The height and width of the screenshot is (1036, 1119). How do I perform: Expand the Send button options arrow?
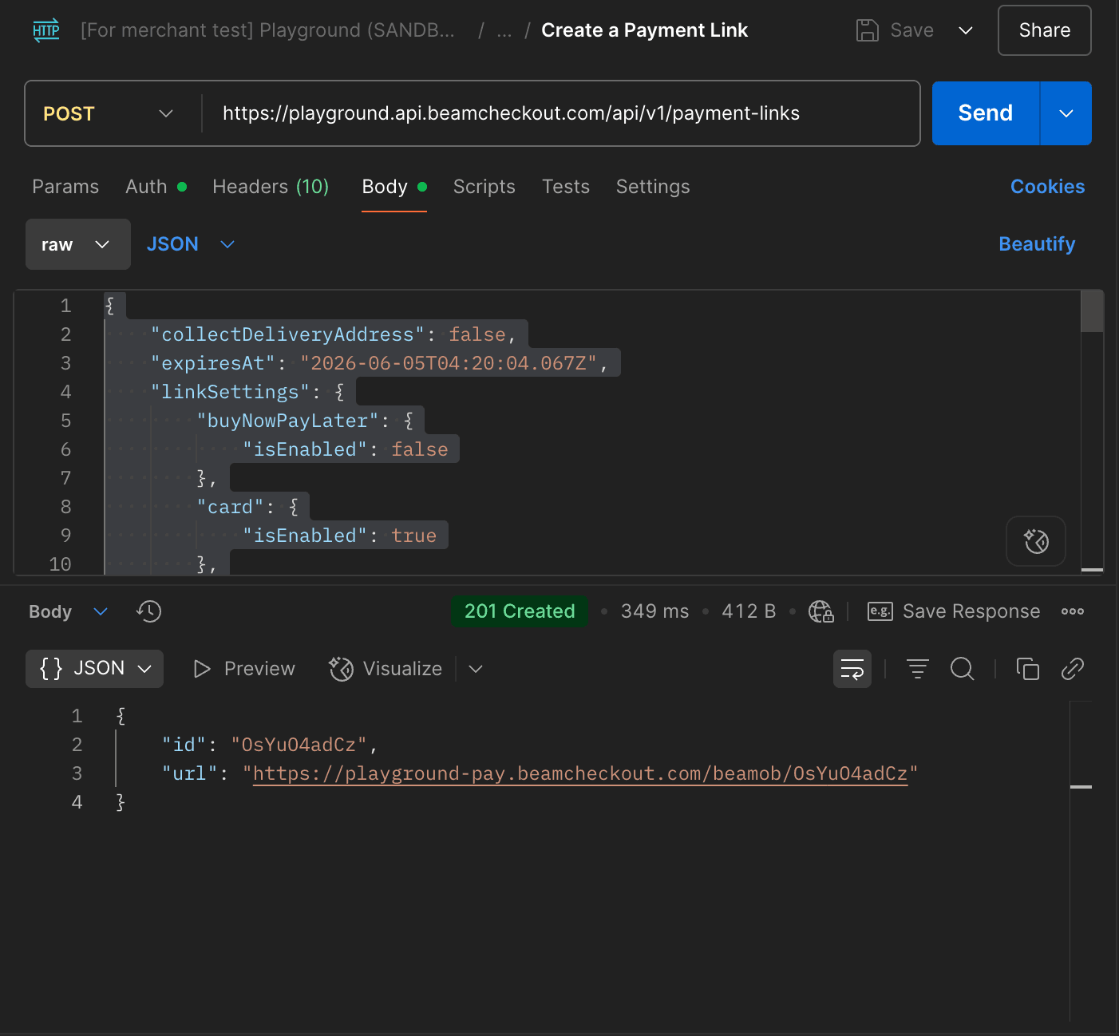click(x=1066, y=113)
